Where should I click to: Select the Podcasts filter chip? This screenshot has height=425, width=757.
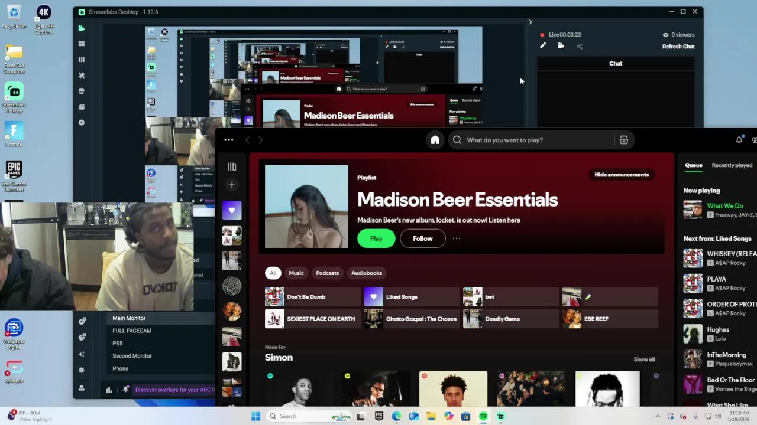pyautogui.click(x=328, y=273)
